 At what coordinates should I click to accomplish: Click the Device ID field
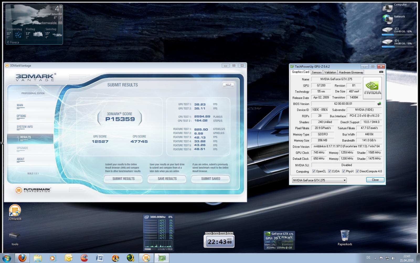(x=319, y=110)
